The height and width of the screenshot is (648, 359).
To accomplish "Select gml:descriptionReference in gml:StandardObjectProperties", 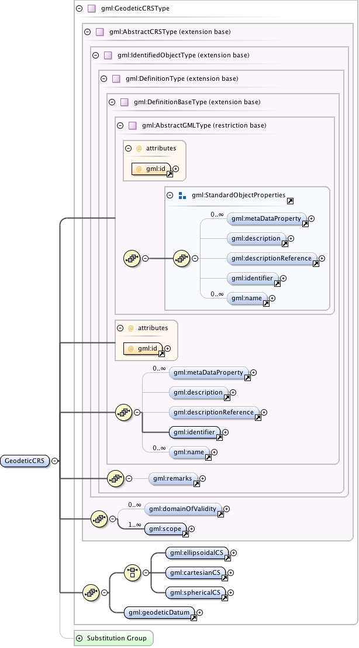I will (x=272, y=259).
